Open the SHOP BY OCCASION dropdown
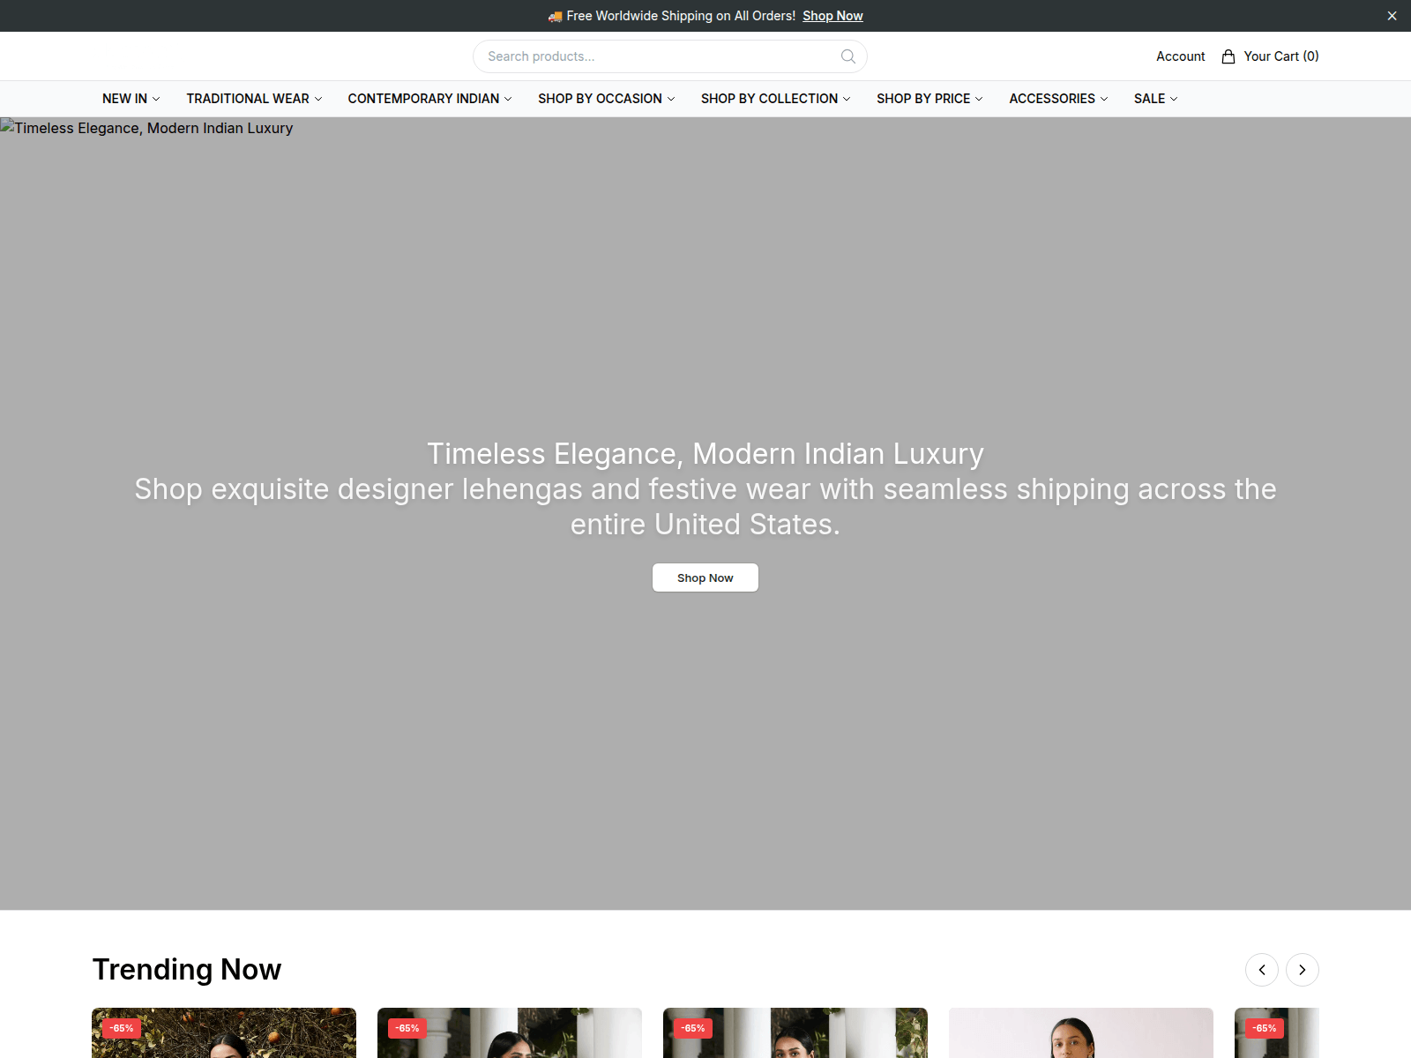 (x=607, y=99)
